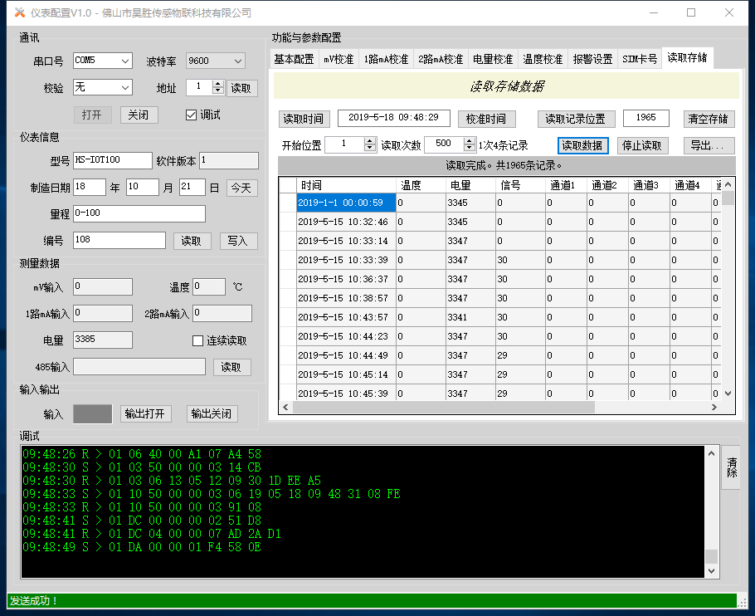Open the 报警设置 alarm settings tab
The image size is (755, 616).
(592, 59)
